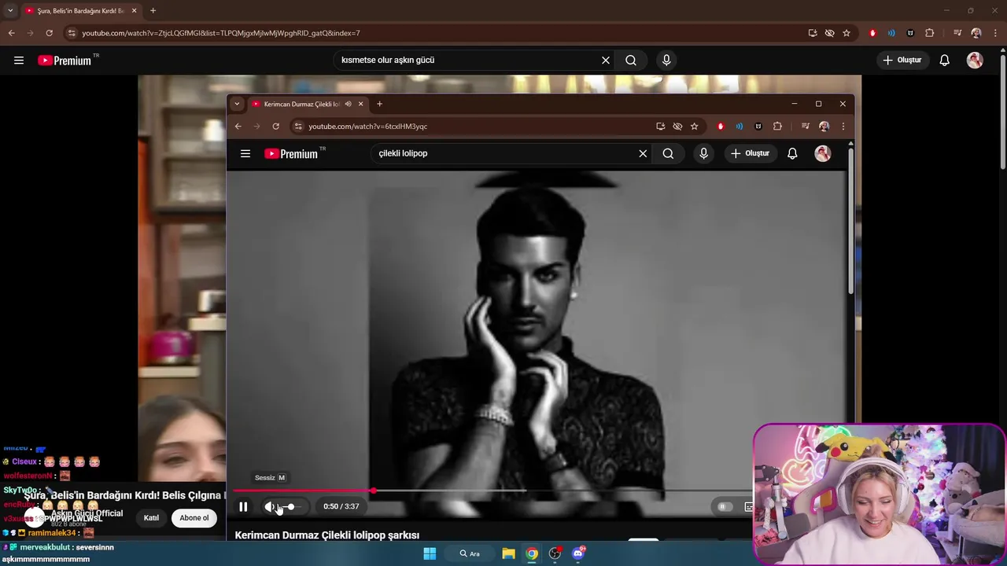
Task: Pause the Kerimcan Durmaz video
Action: (243, 507)
